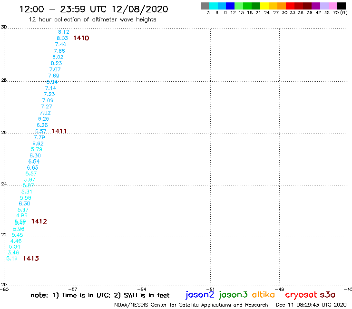The height and width of the screenshot is (309, 352).
Task: Click the 5.79 wave height value
Action: (37, 149)
